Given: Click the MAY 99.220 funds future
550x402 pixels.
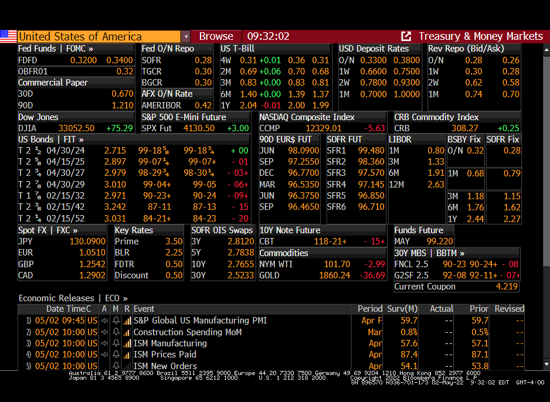Looking at the screenshot, I should (x=424, y=241).
